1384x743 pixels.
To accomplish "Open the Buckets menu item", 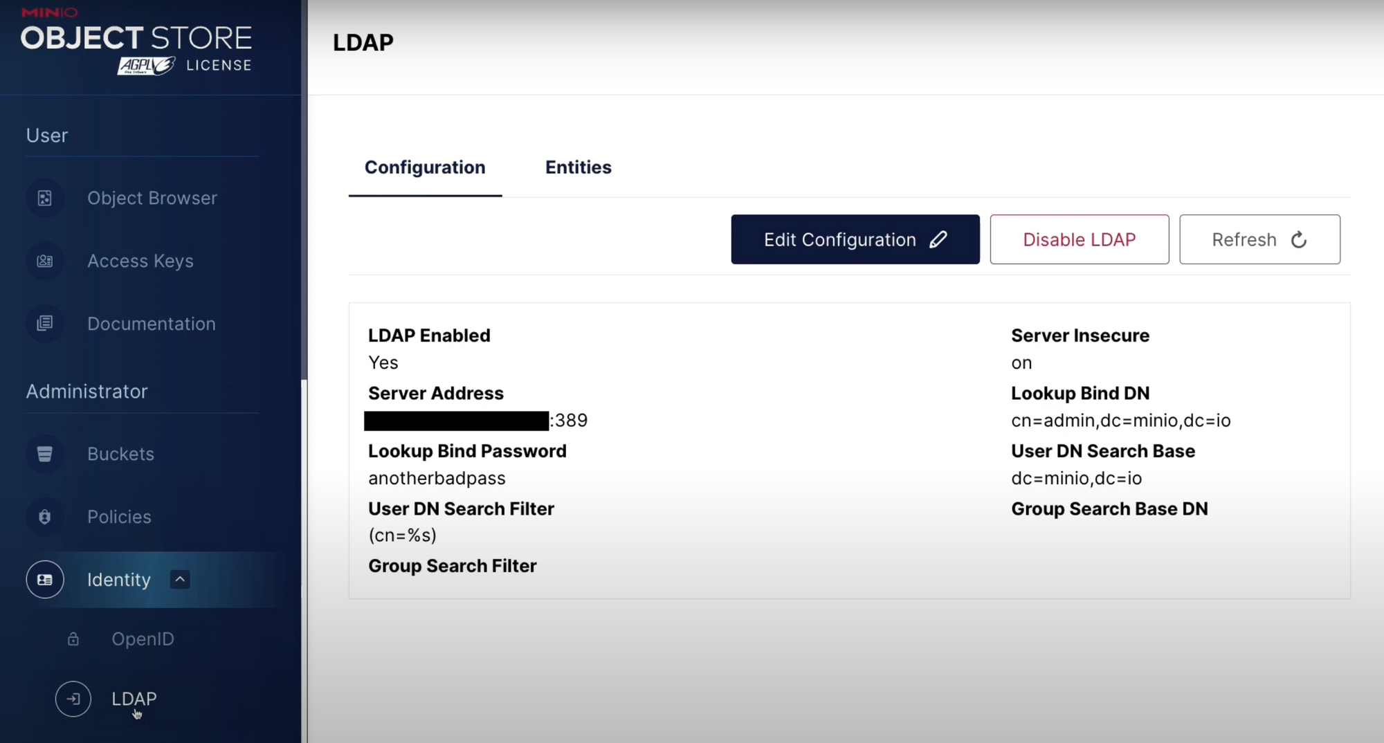I will point(120,455).
